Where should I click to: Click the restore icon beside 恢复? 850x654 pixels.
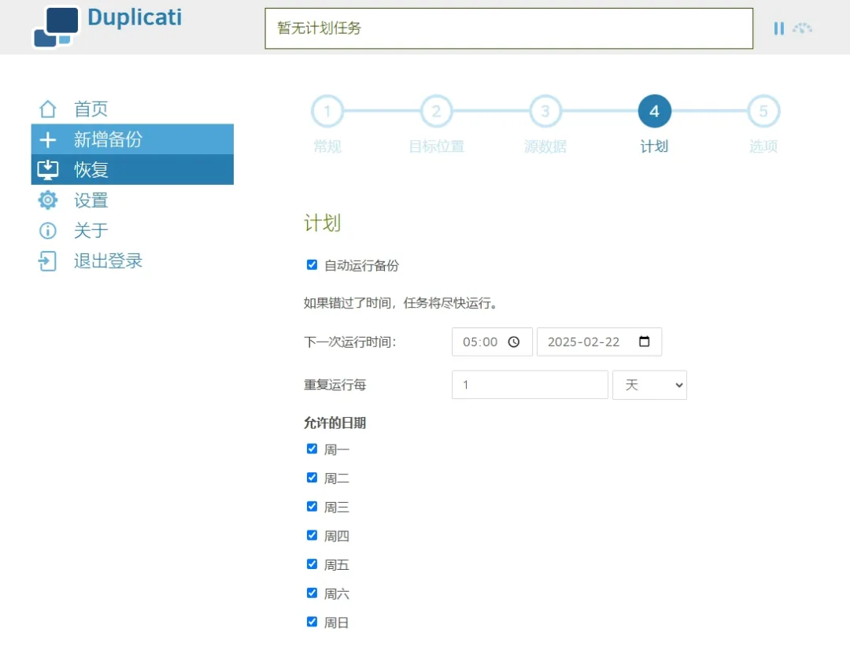[x=48, y=170]
